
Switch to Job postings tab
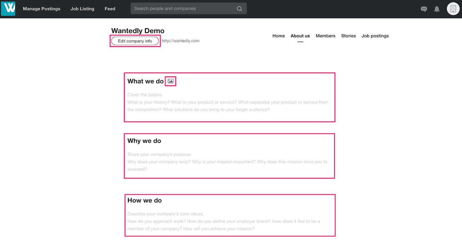click(x=375, y=36)
